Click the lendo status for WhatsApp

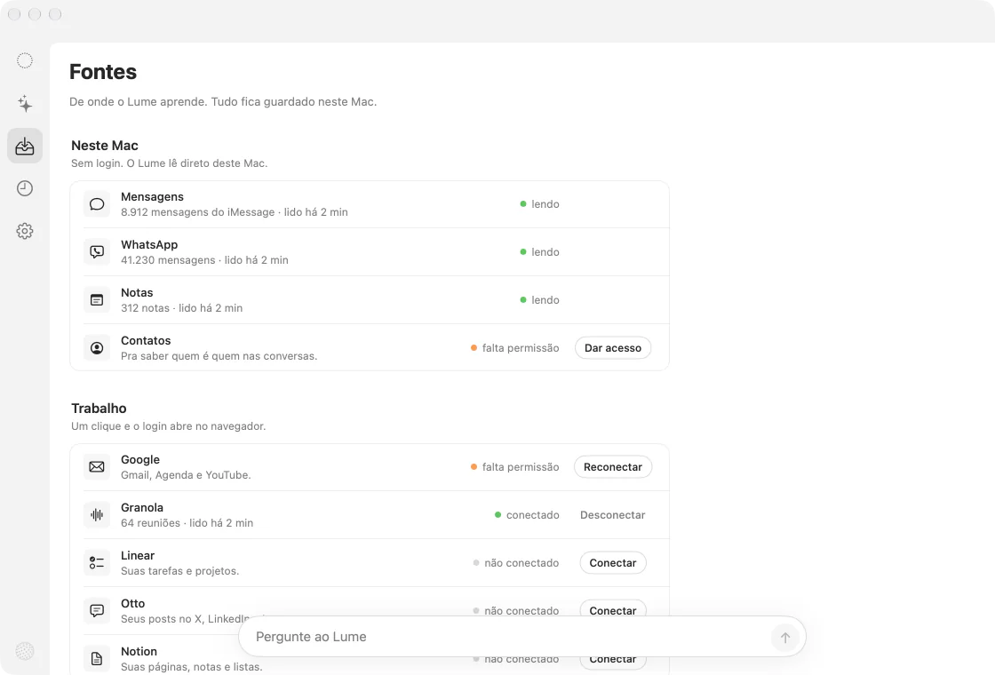click(x=540, y=252)
